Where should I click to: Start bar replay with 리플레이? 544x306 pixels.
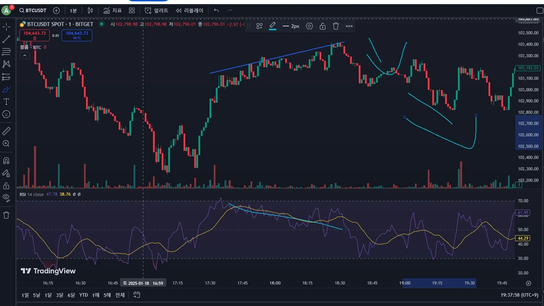(x=189, y=10)
